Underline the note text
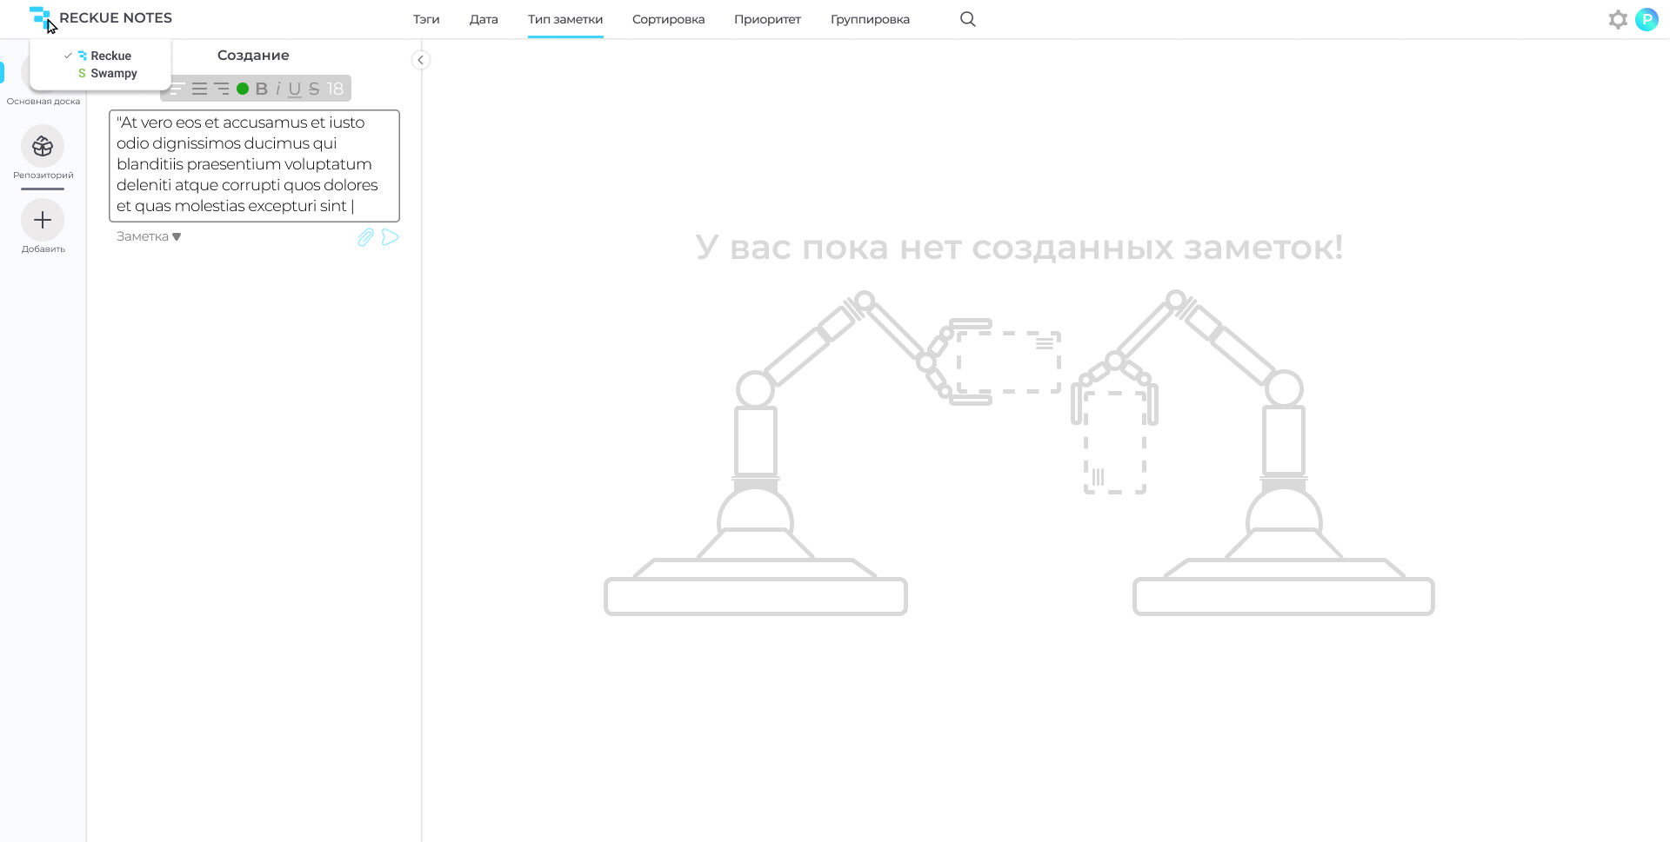This screenshot has height=842, width=1670. click(x=296, y=88)
